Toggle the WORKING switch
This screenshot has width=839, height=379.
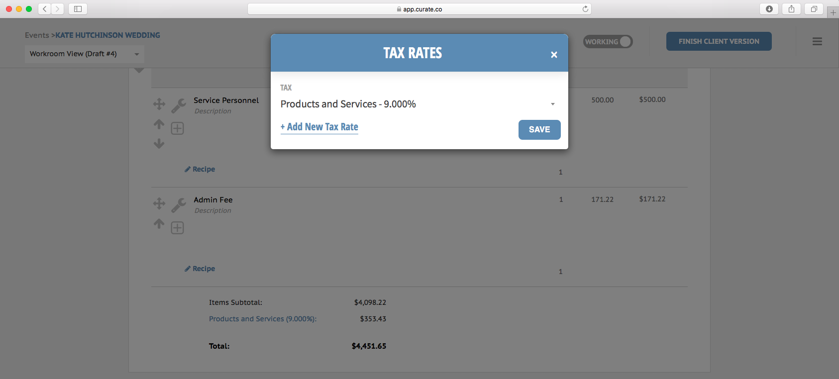pos(608,42)
